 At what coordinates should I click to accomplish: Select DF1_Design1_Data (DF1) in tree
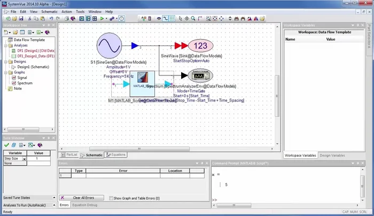[36, 56]
